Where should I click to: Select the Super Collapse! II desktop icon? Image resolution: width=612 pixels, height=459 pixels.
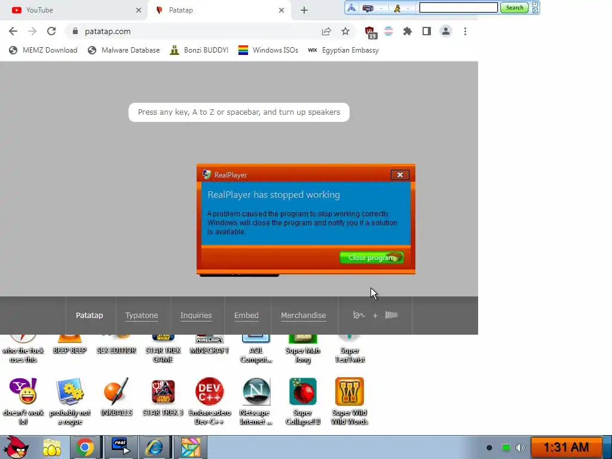(x=303, y=401)
